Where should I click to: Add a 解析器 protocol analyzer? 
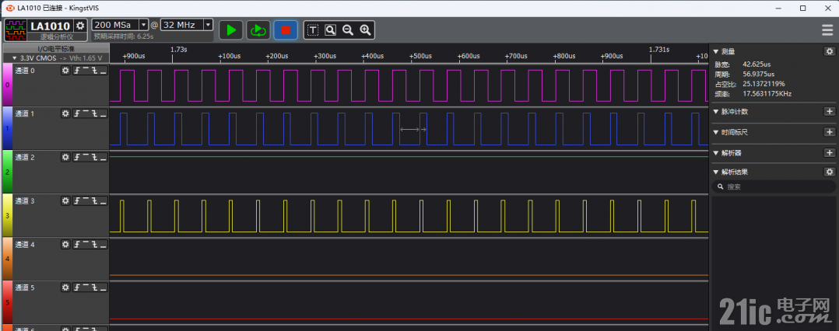pyautogui.click(x=830, y=153)
